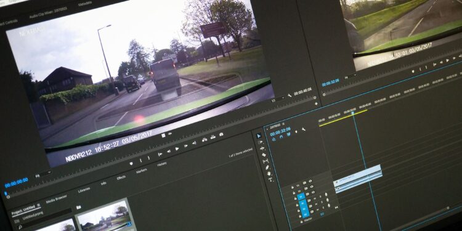Enable voice-over record on A1
The height and width of the screenshot is (231, 462).
click(x=326, y=194)
